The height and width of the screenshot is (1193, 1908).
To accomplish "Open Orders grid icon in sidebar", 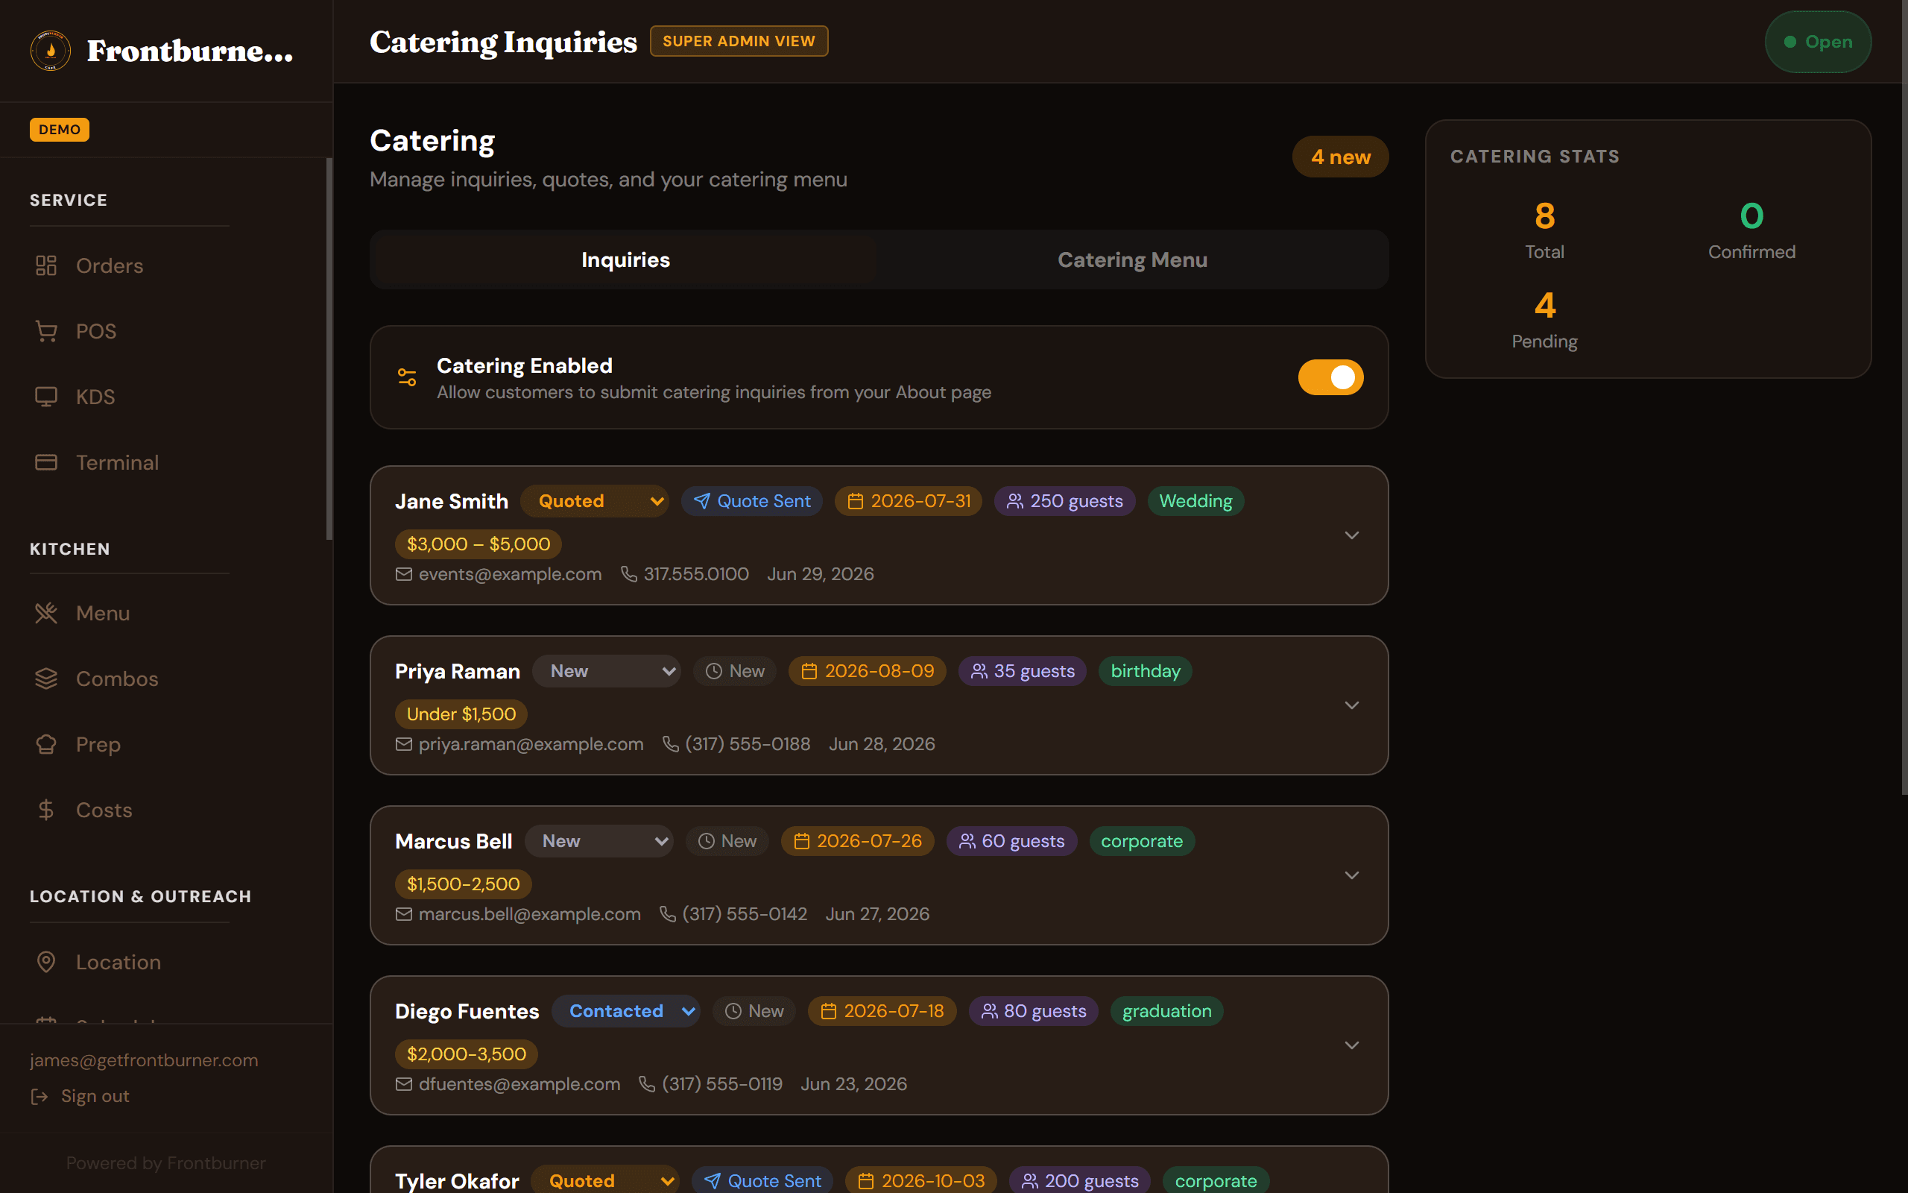I will coord(46,266).
